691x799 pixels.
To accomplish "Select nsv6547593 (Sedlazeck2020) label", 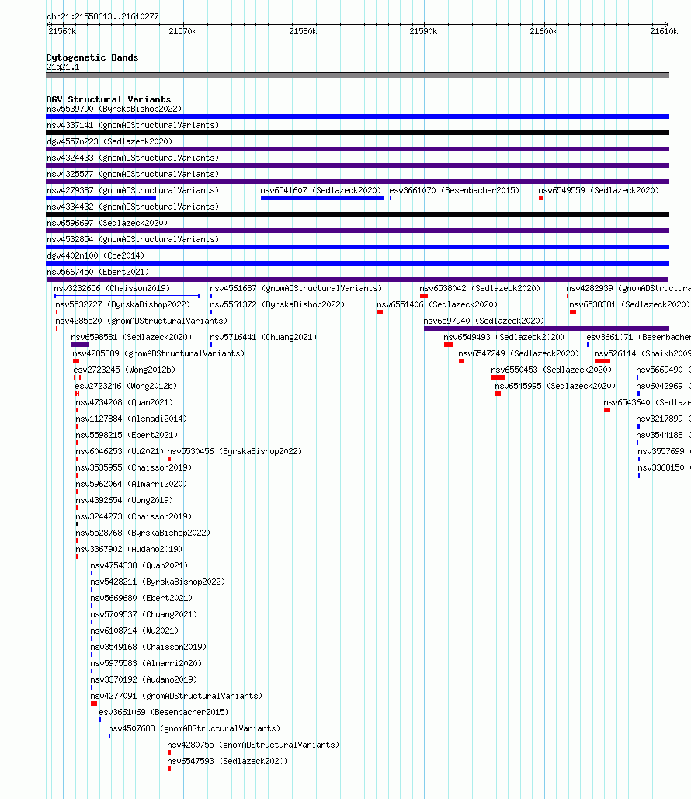I will [x=227, y=761].
